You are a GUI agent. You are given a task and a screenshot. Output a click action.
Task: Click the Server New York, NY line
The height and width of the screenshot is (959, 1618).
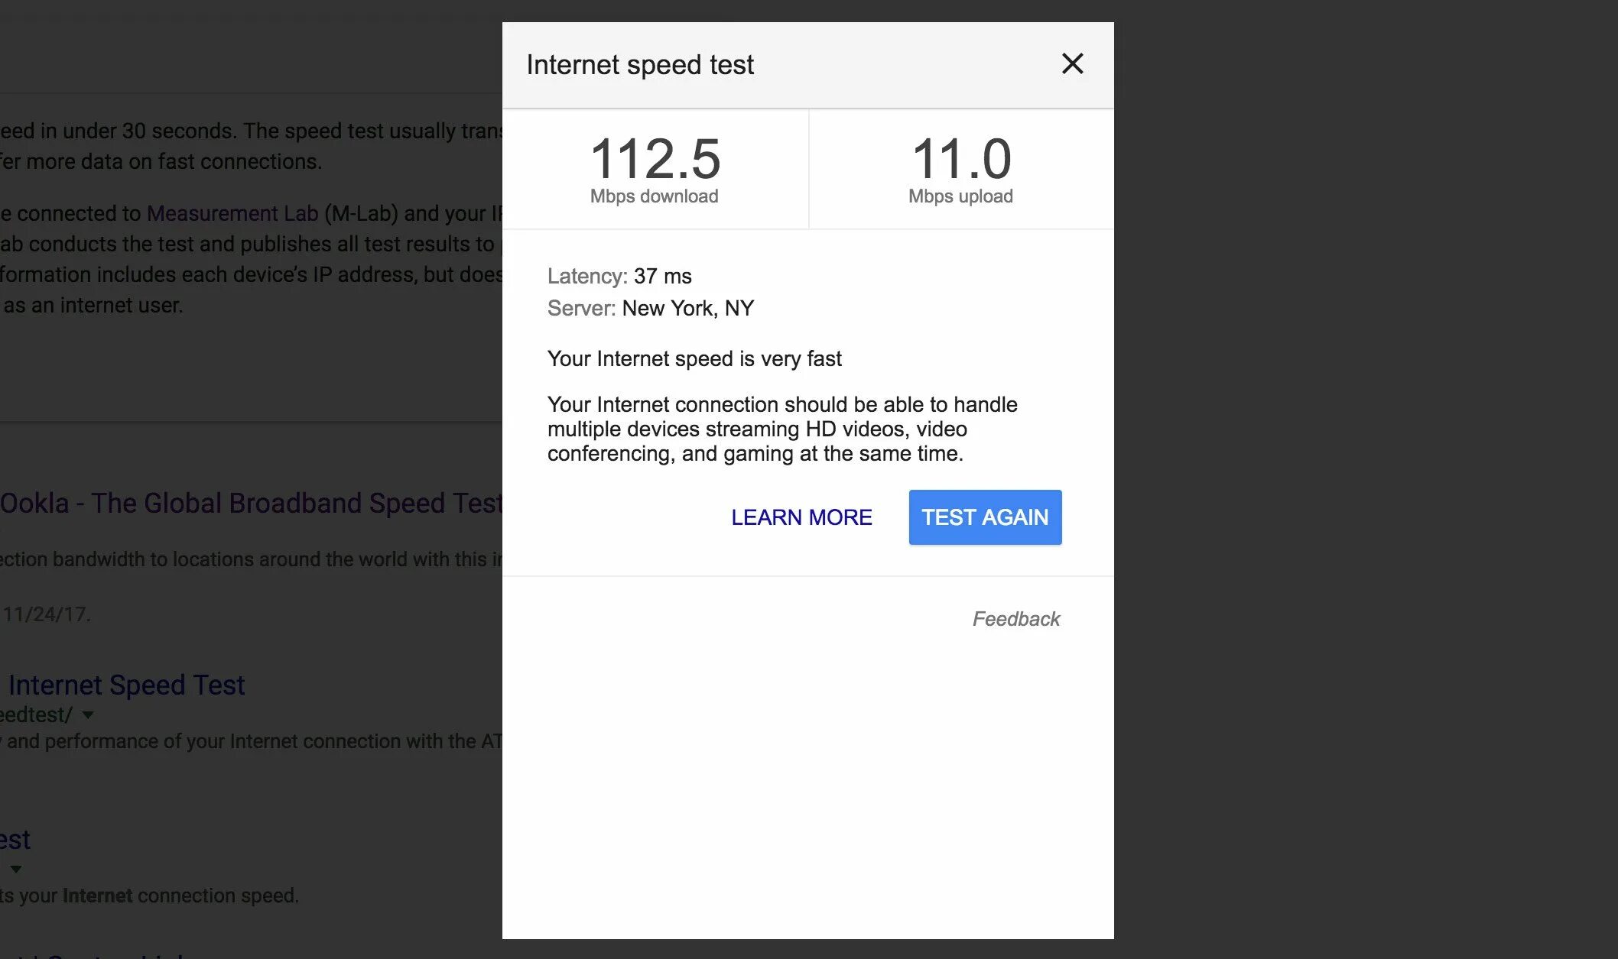pos(650,308)
